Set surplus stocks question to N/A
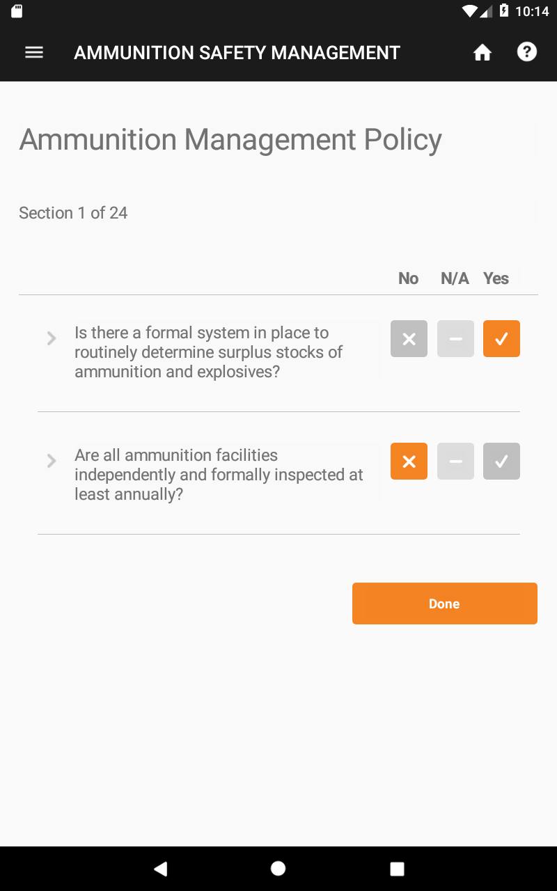Viewport: 557px width, 891px height. coord(455,339)
